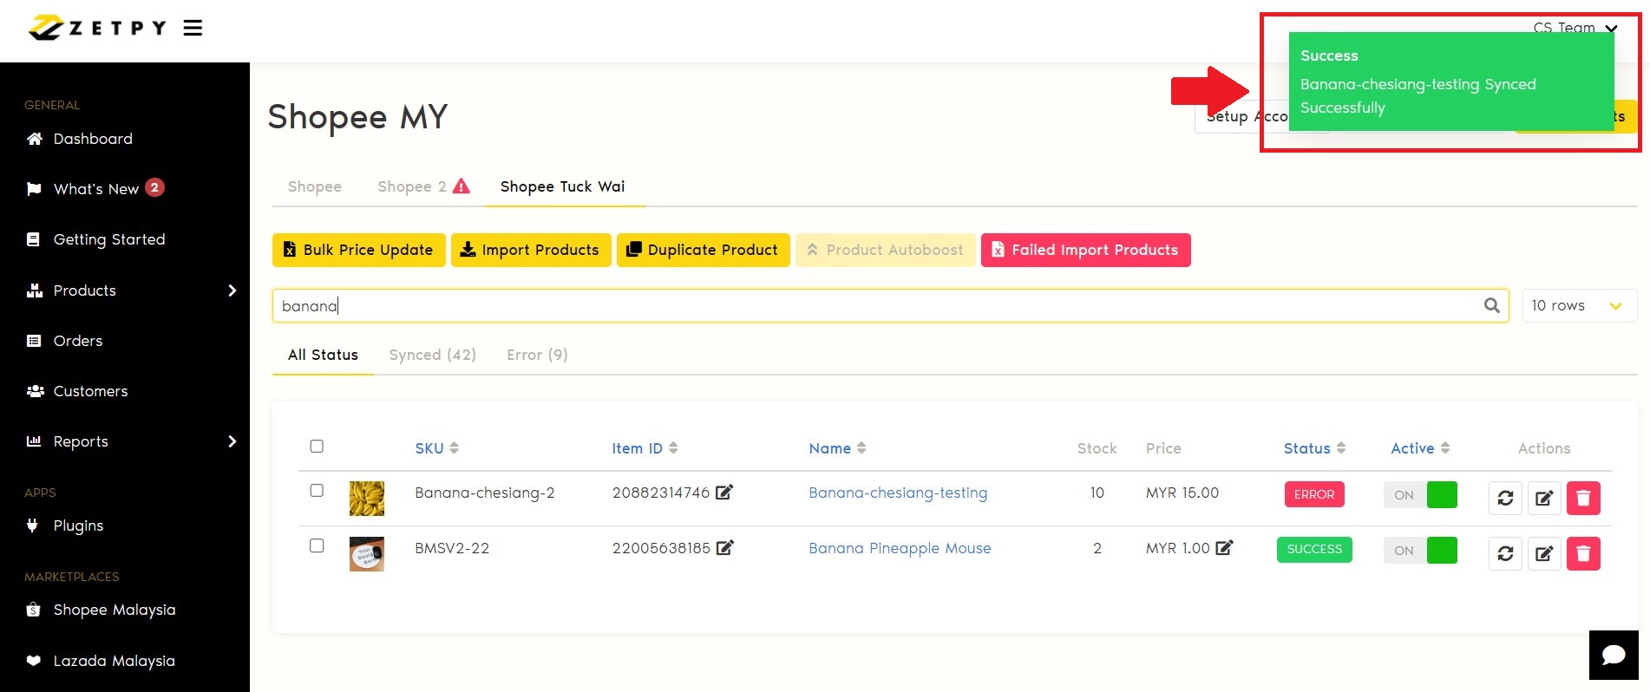Open the hamburger menu next to Zetpy logo

point(193,28)
